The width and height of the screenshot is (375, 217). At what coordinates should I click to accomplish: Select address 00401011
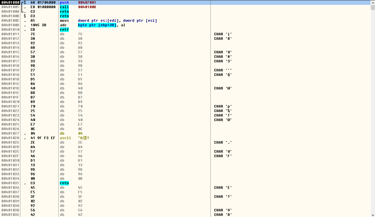10,34
